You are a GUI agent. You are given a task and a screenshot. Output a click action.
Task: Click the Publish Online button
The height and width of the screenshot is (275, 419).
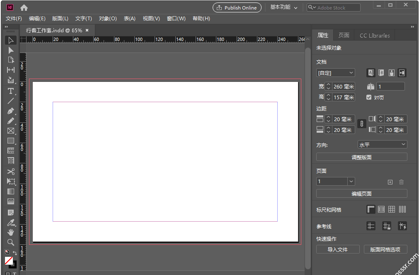coord(237,7)
